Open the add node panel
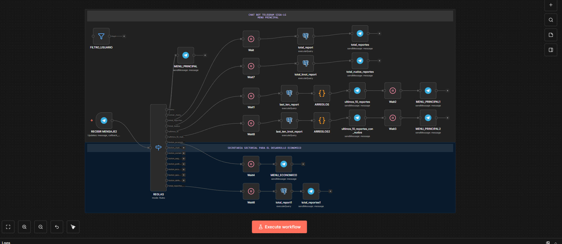The width and height of the screenshot is (562, 244). coord(551,5)
